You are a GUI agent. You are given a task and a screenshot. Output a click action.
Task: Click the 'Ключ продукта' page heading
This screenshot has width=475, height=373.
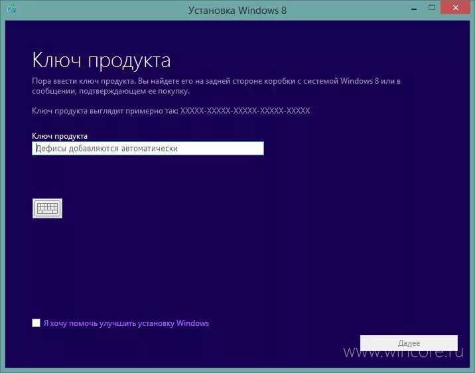coord(102,60)
